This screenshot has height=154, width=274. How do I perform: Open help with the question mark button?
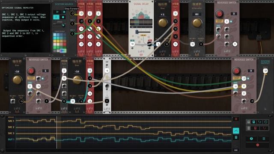point(251,139)
